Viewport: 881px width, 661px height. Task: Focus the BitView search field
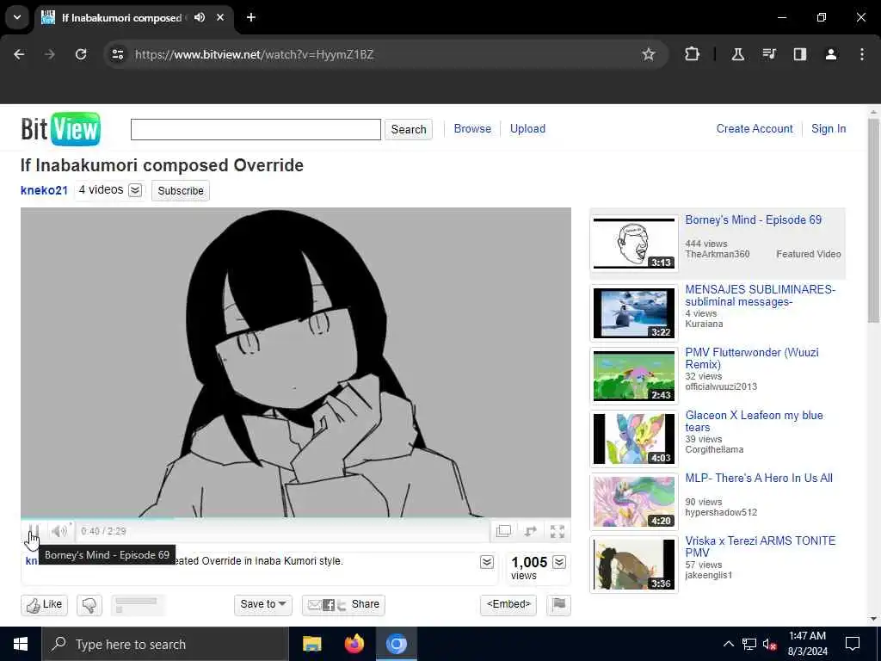[256, 129]
